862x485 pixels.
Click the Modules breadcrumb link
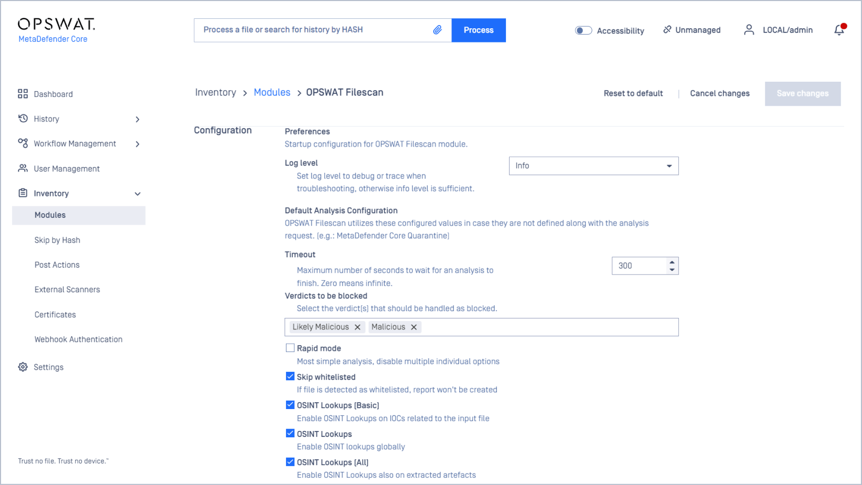272,92
